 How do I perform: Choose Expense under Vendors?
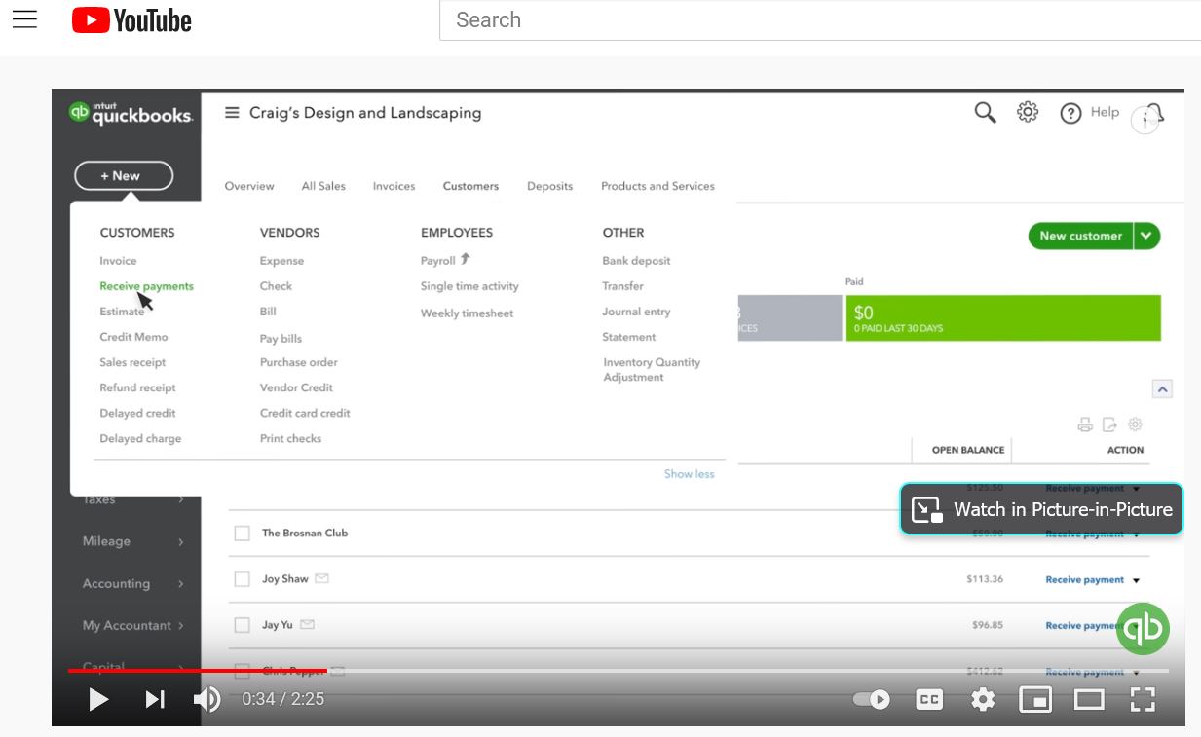tap(281, 261)
